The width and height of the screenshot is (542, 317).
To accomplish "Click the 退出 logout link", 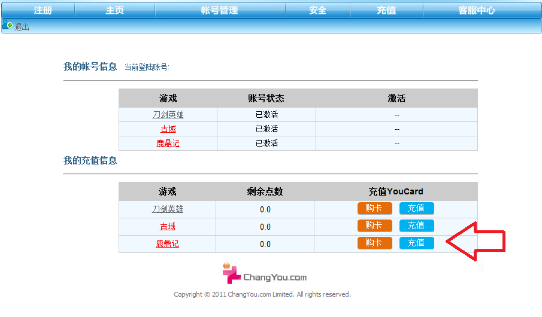I will coord(22,27).
